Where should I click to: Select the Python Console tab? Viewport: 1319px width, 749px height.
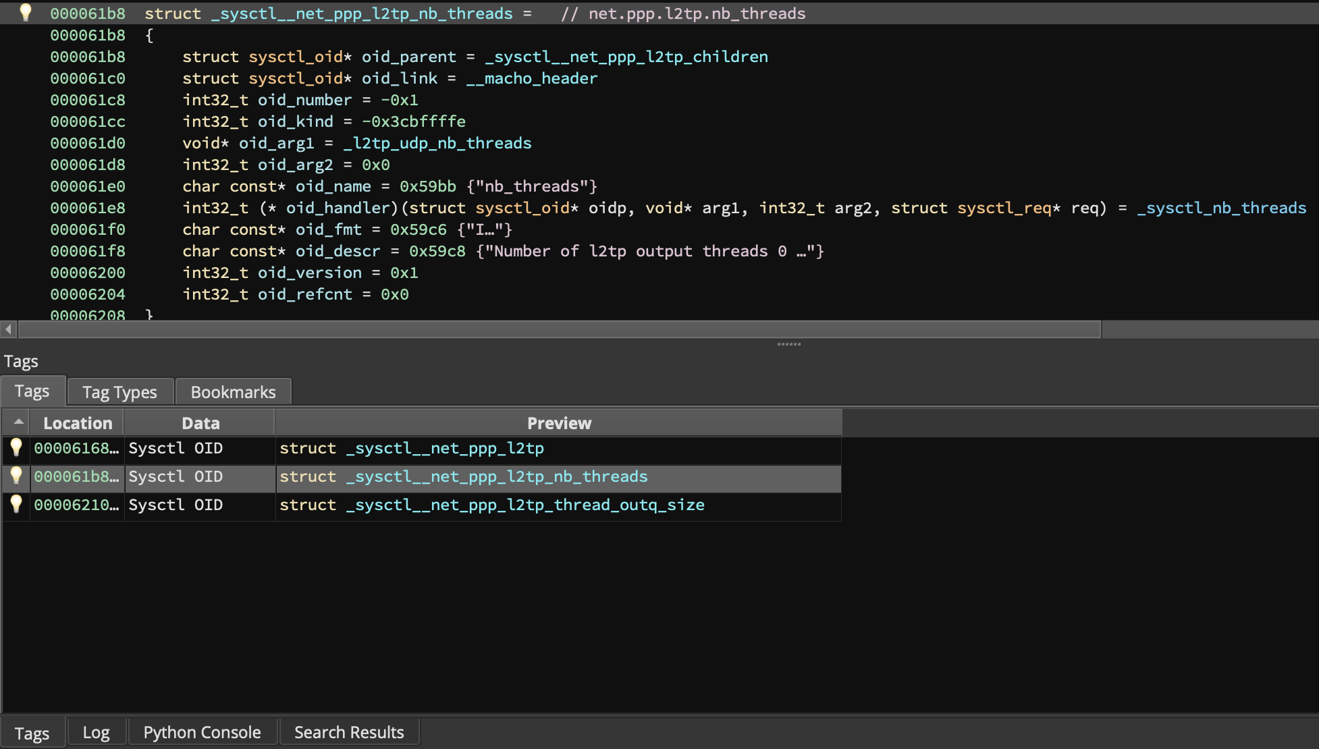[x=200, y=731]
